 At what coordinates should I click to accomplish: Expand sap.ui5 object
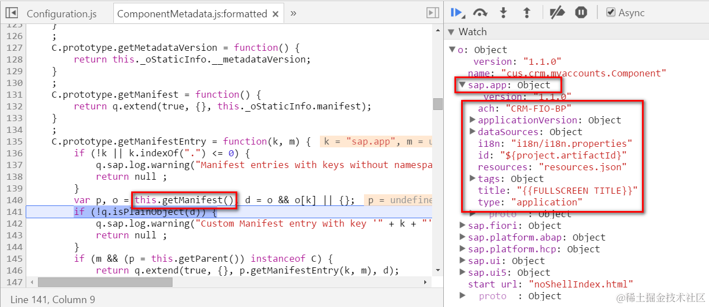462,272
